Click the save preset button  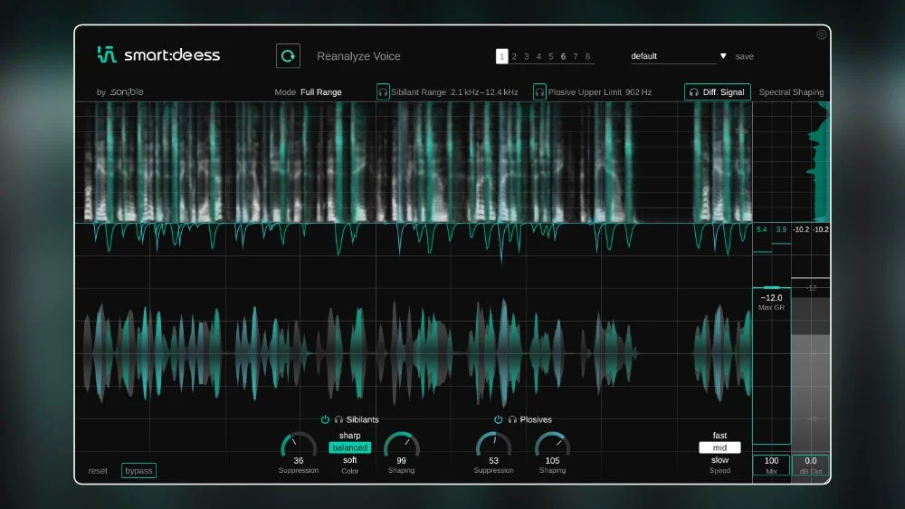click(x=745, y=57)
